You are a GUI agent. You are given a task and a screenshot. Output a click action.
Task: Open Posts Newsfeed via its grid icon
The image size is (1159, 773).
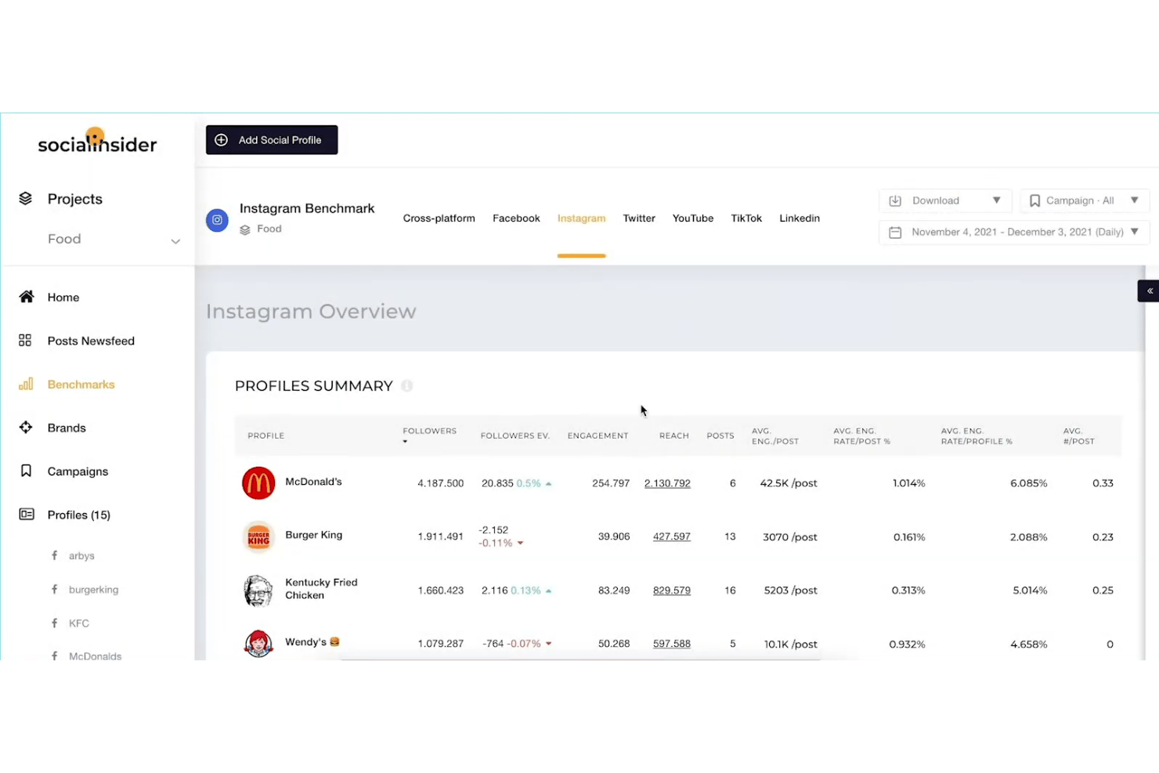[x=25, y=341]
